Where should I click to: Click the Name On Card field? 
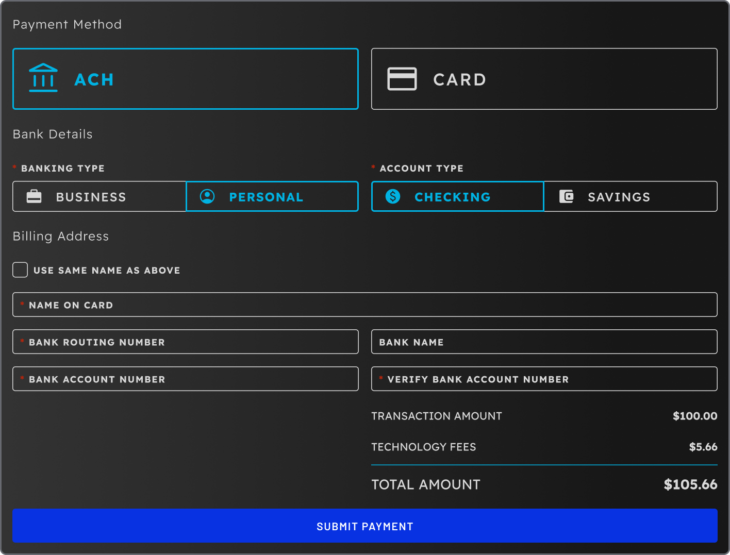coord(365,305)
